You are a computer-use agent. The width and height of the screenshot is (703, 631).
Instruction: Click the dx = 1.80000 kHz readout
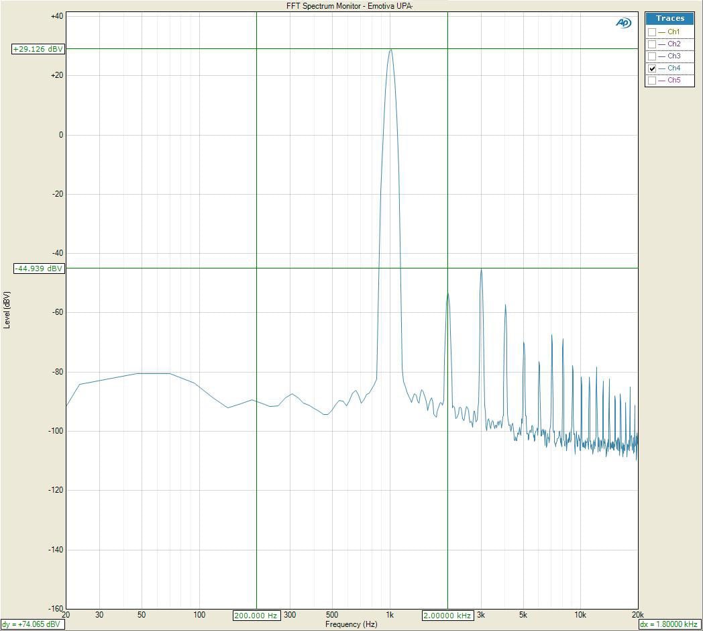pyautogui.click(x=670, y=624)
